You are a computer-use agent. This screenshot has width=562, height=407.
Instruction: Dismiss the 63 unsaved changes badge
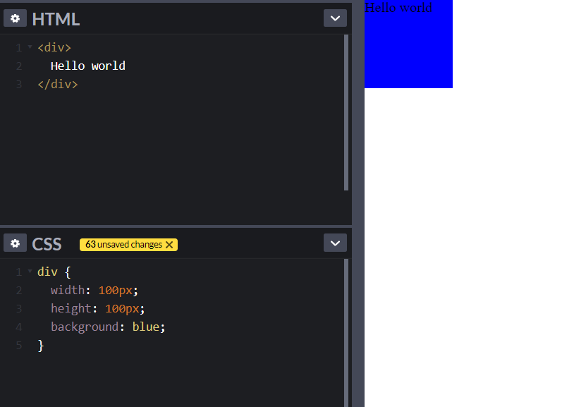pyautogui.click(x=169, y=245)
